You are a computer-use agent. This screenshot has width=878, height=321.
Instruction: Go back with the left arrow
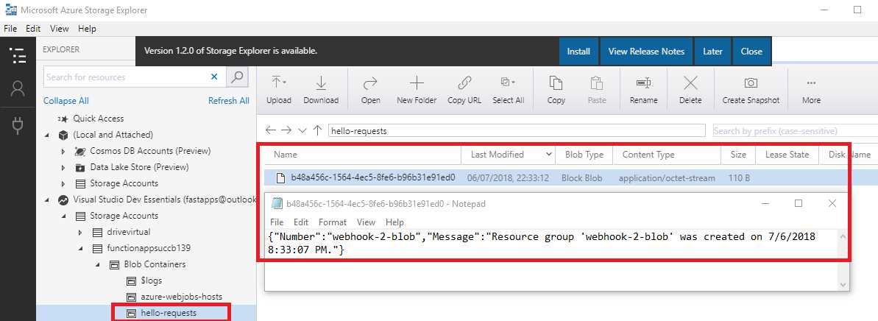pyautogui.click(x=270, y=130)
